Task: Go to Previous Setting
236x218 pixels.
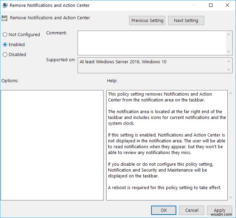Action: (147, 21)
